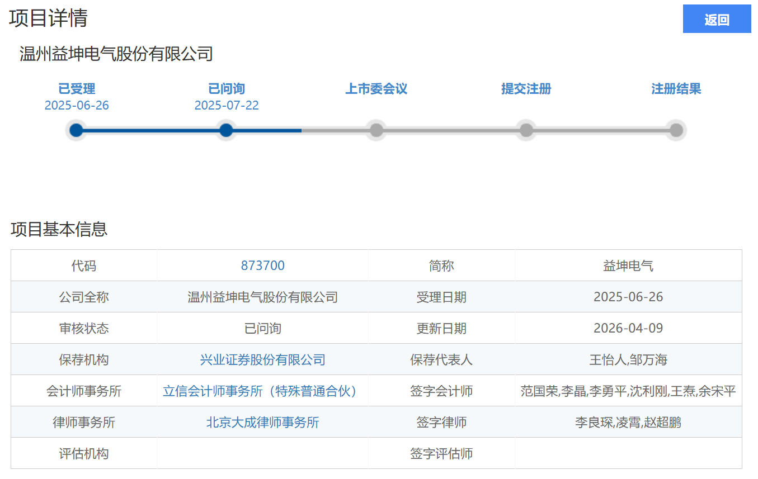Click the update date 2026-04-09 cell
Viewport: 758px width, 479px height.
click(628, 328)
